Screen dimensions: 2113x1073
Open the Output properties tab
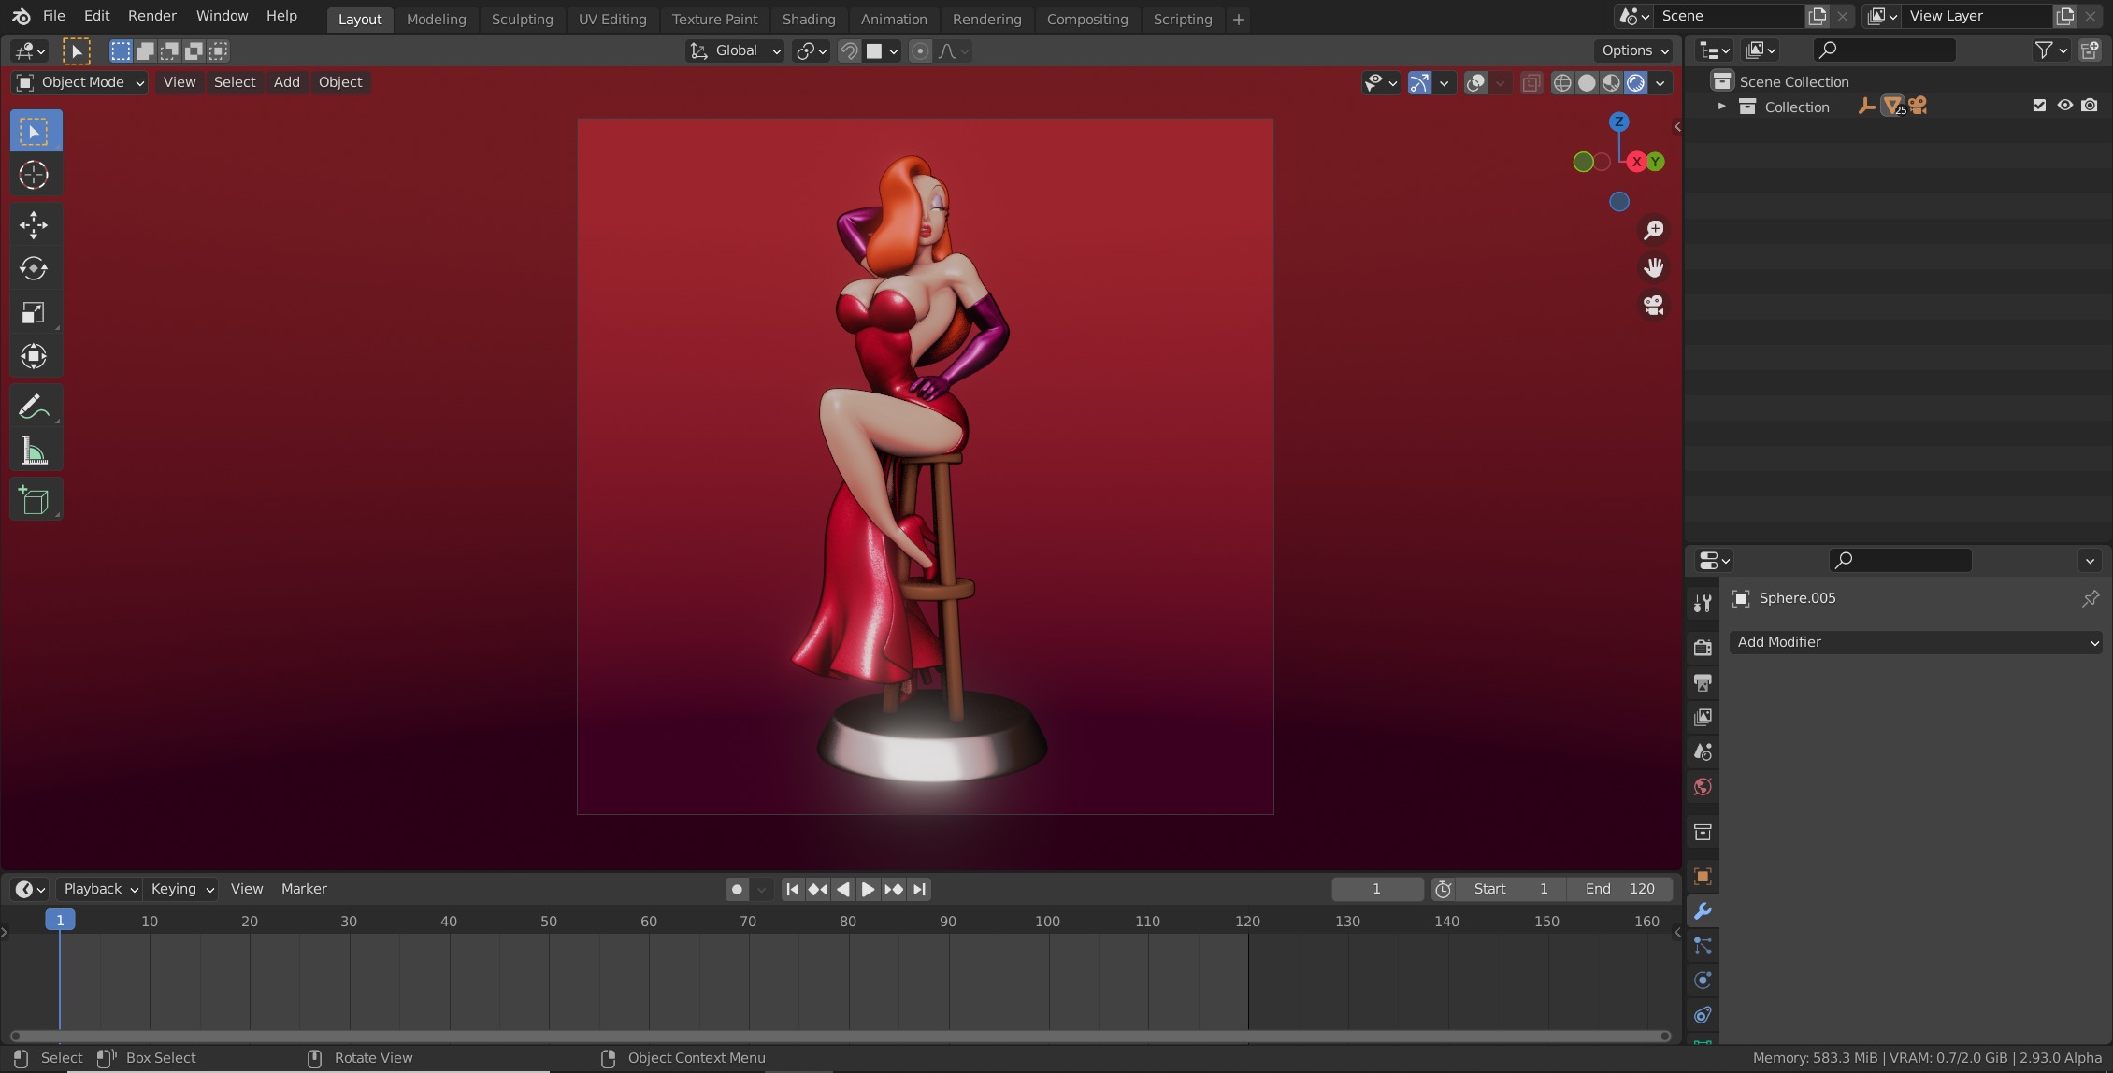click(x=1703, y=682)
